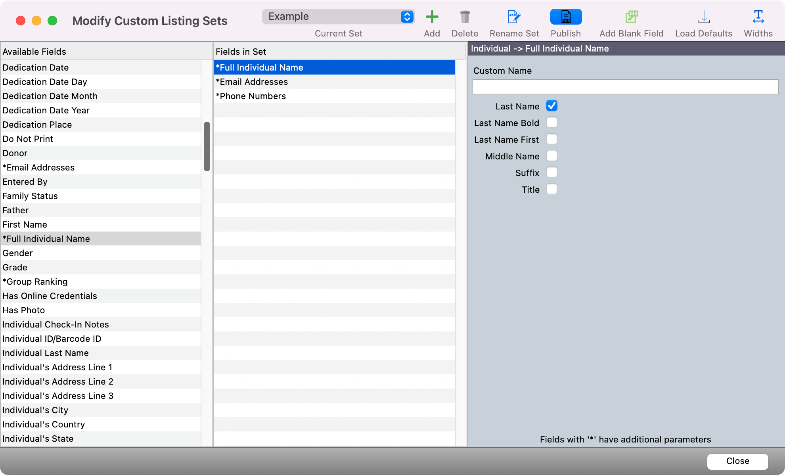The width and height of the screenshot is (785, 475).
Task: Select *Phone Numbers in Fields in Set
Action: point(251,96)
